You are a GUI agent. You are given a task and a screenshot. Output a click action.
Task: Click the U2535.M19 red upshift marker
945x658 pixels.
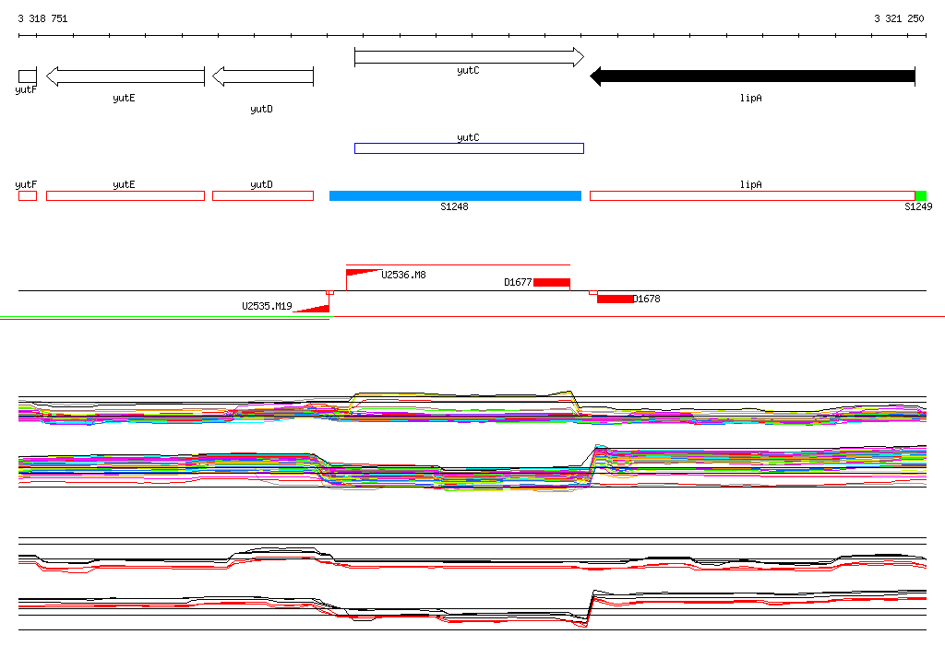point(312,309)
